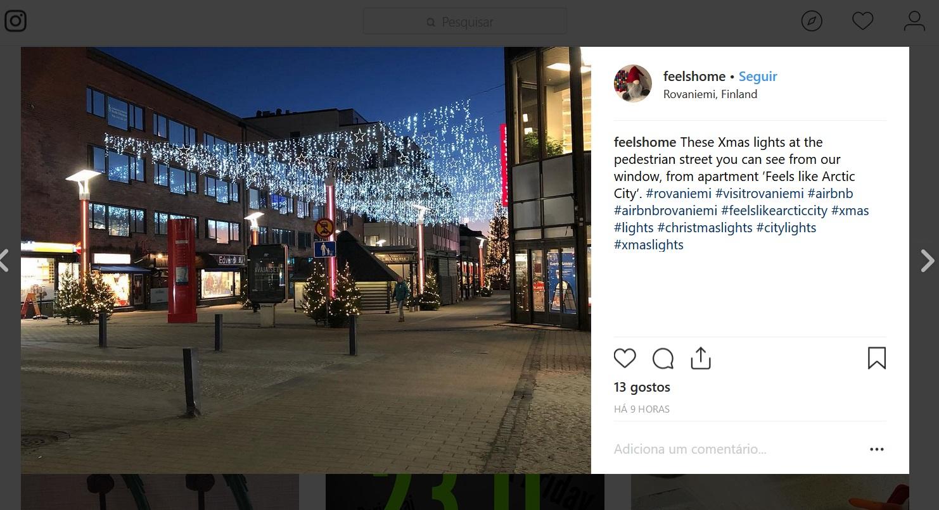Follow feelshome with the Seguir link
Viewport: 939px width, 510px height.
tap(758, 76)
